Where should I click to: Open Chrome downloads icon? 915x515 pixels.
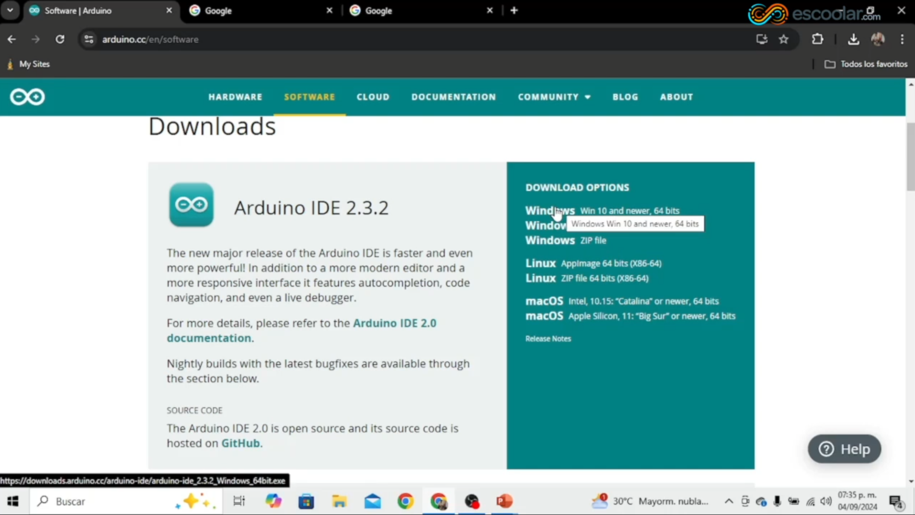point(853,39)
